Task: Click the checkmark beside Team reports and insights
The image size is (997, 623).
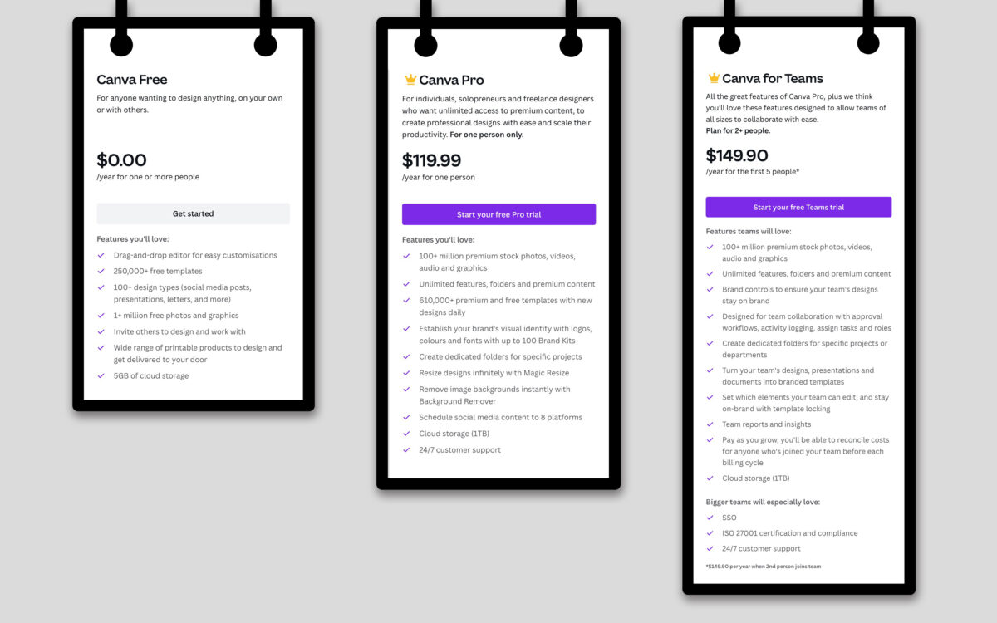Action: click(x=710, y=424)
